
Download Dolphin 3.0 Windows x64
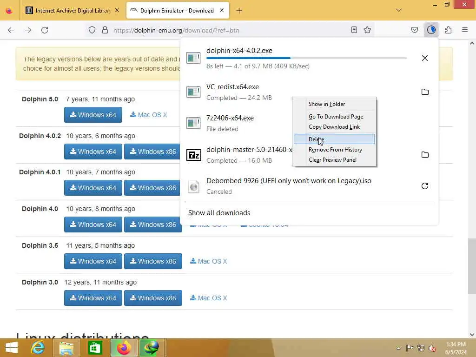pyautogui.click(x=93, y=298)
